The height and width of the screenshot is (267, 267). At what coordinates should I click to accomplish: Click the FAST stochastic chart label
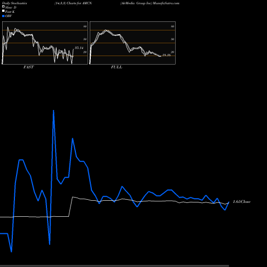tap(28, 67)
